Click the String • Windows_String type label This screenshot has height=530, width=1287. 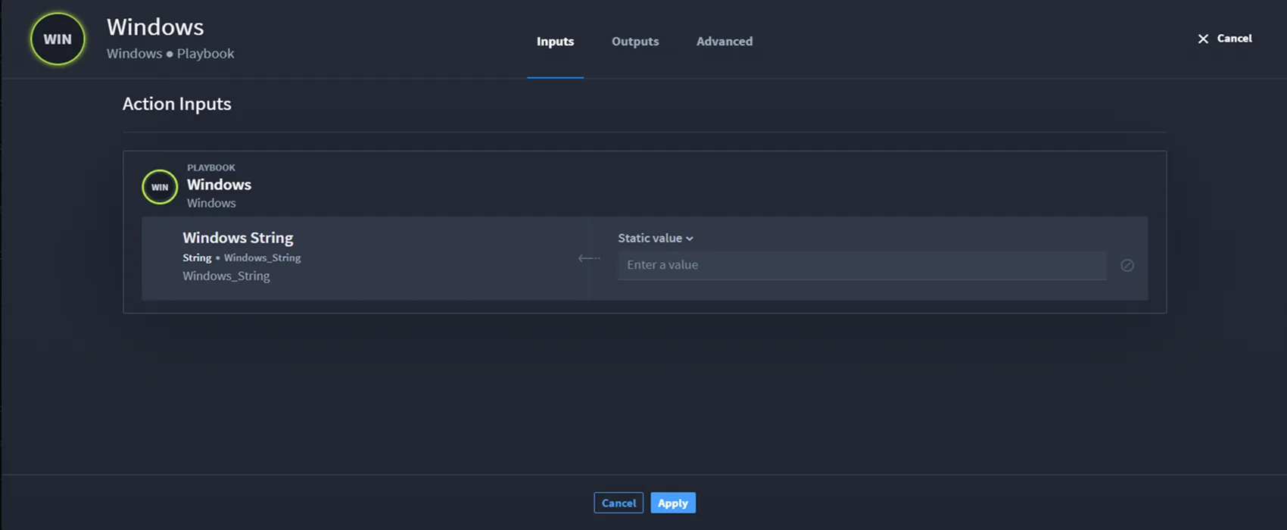(x=242, y=258)
